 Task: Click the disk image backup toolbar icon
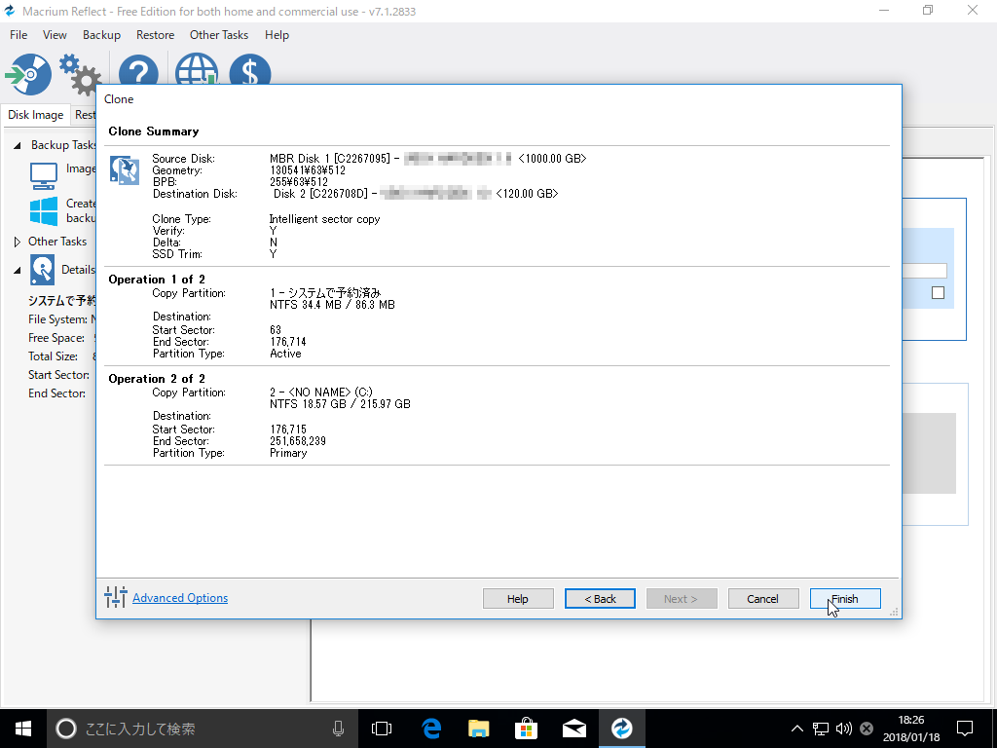28,74
